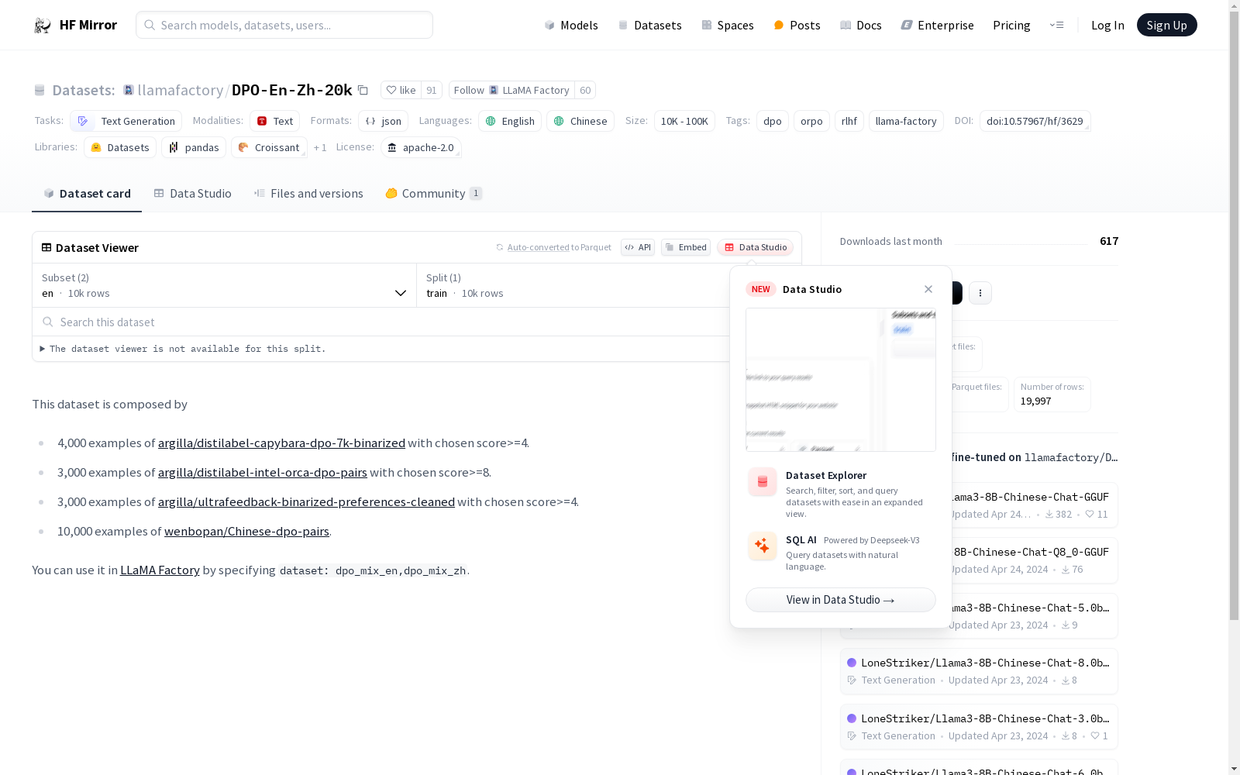Screen dimensions: 1240x775
Task: Filter by English language tag
Action: point(510,121)
